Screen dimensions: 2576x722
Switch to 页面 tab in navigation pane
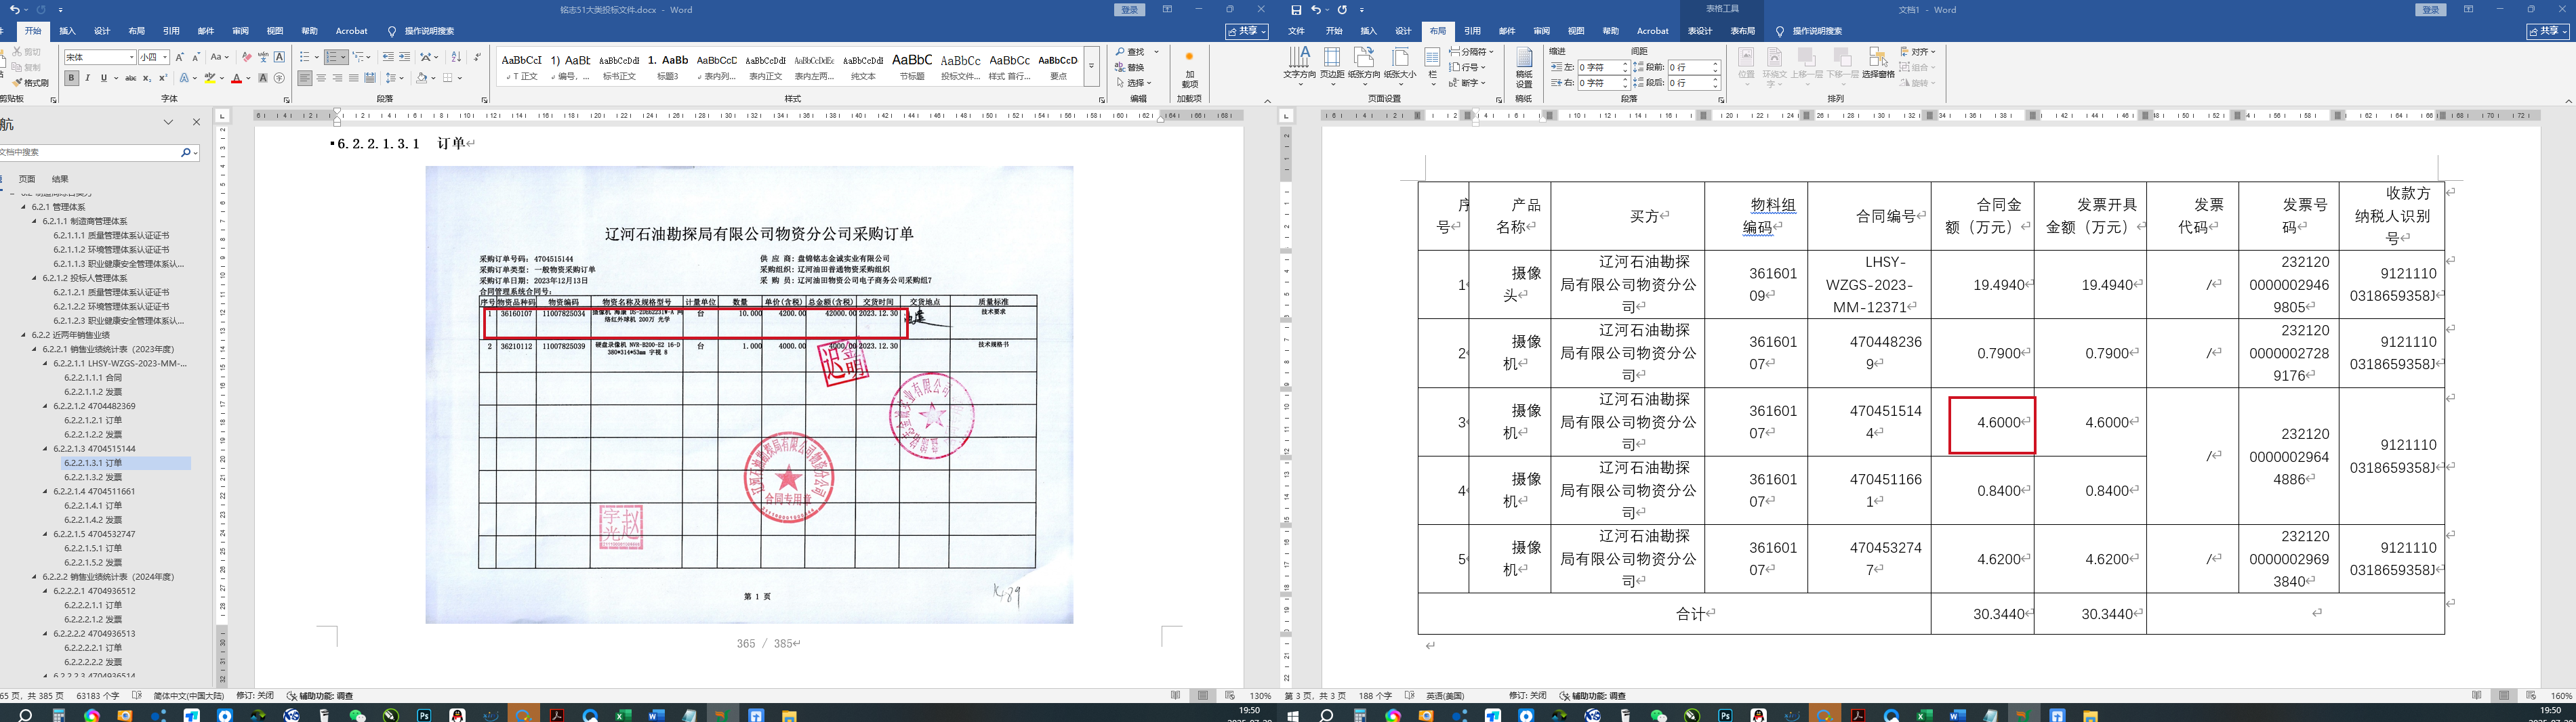pos(27,179)
